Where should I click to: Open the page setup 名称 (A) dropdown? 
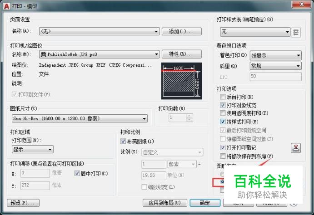click(100, 31)
